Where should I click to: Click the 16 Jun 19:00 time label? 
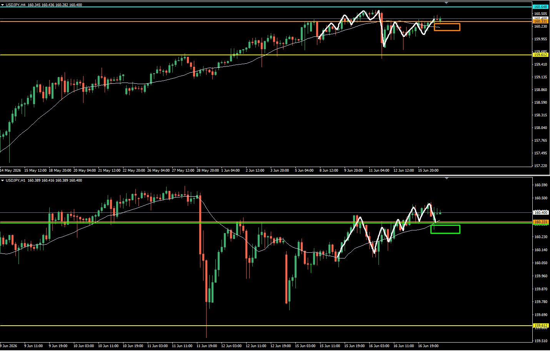pos(428,346)
